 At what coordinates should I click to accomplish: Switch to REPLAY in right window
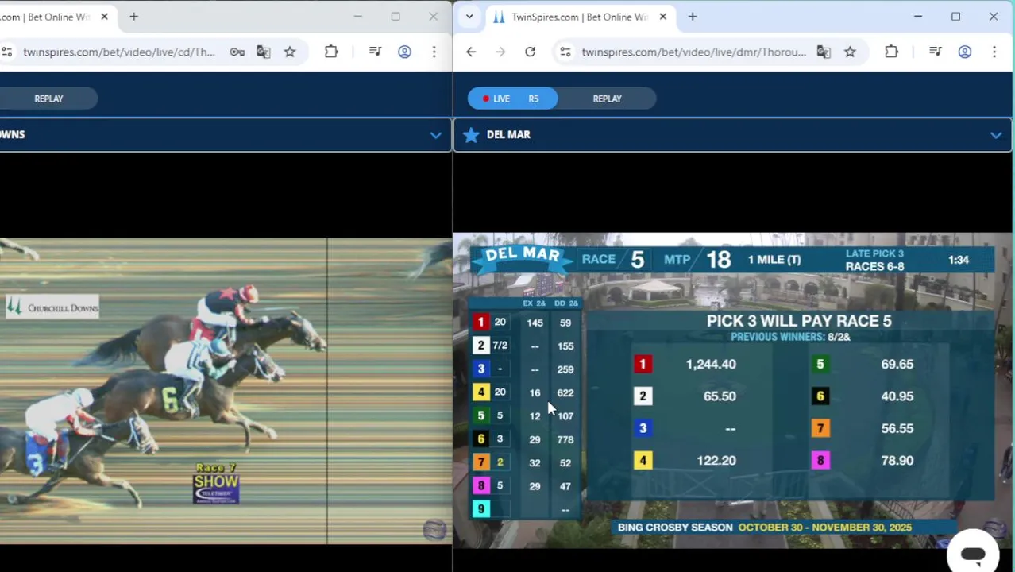click(607, 99)
